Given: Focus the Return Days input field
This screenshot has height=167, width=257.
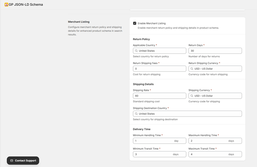Looking at the screenshot, I should coord(215,51).
